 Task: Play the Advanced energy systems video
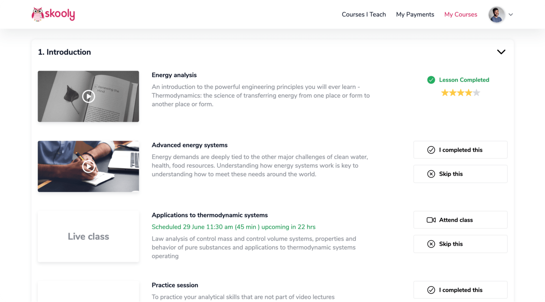tap(88, 166)
